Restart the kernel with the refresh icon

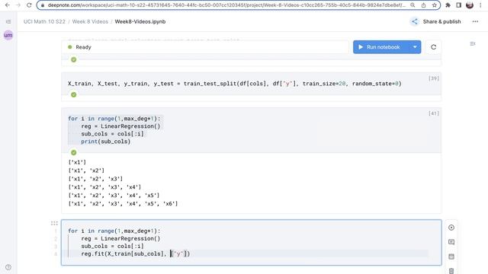click(x=433, y=47)
